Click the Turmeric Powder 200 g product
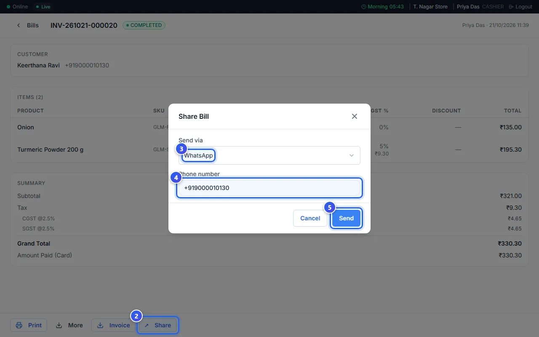Screen dimensions: 539x337 coord(50,150)
